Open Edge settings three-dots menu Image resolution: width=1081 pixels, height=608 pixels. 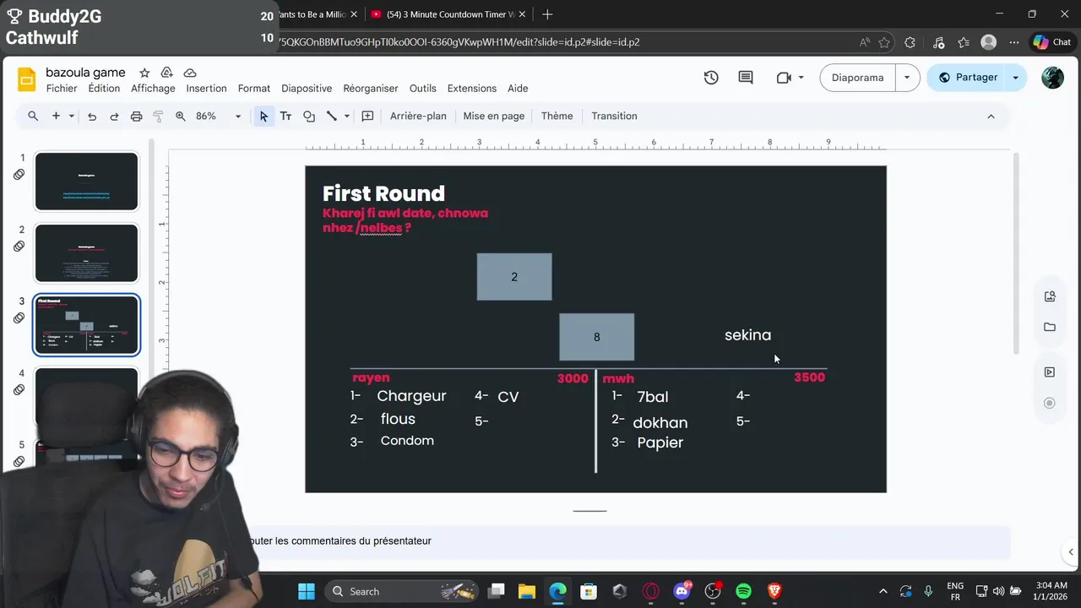tap(1014, 42)
